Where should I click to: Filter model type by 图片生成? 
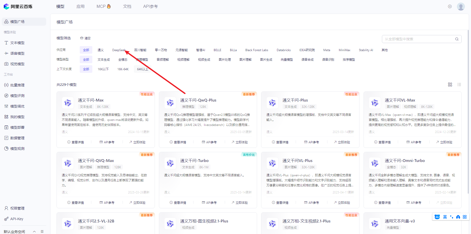[266, 60]
